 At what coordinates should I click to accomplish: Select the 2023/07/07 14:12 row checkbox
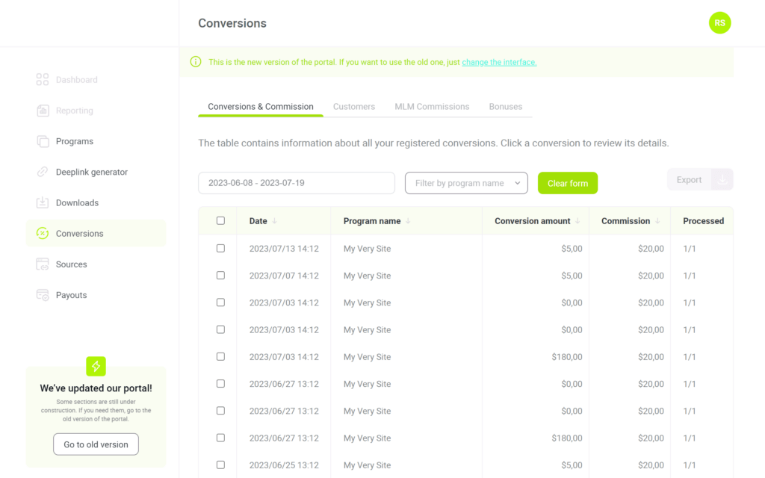(220, 276)
